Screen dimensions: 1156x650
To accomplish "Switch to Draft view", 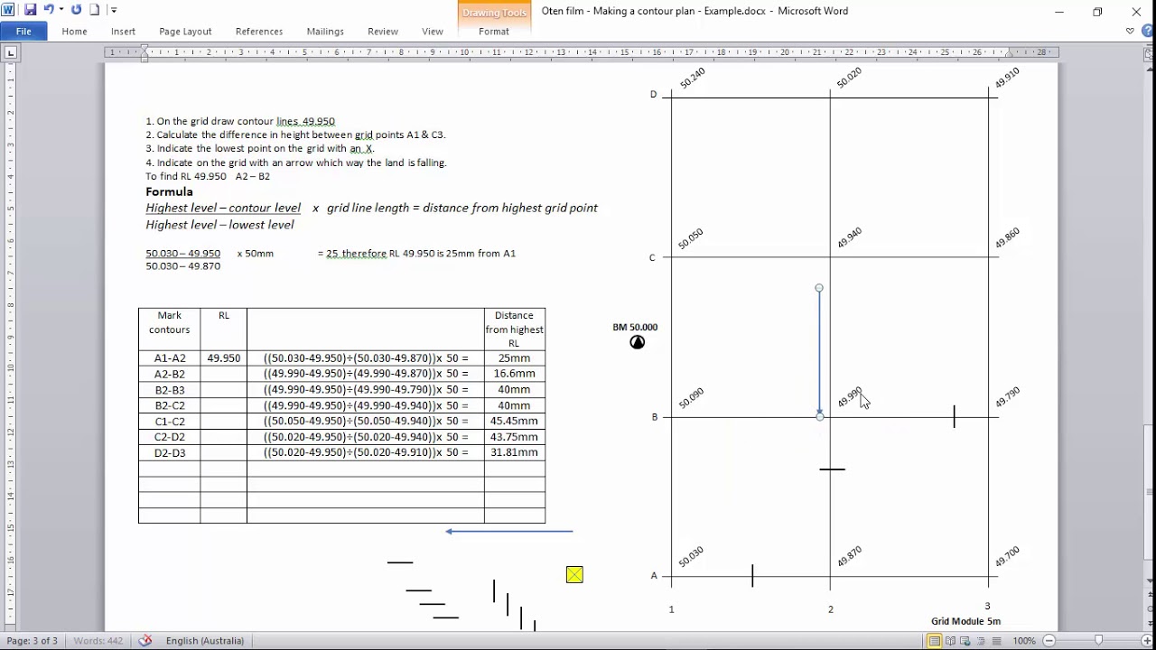I will point(998,641).
